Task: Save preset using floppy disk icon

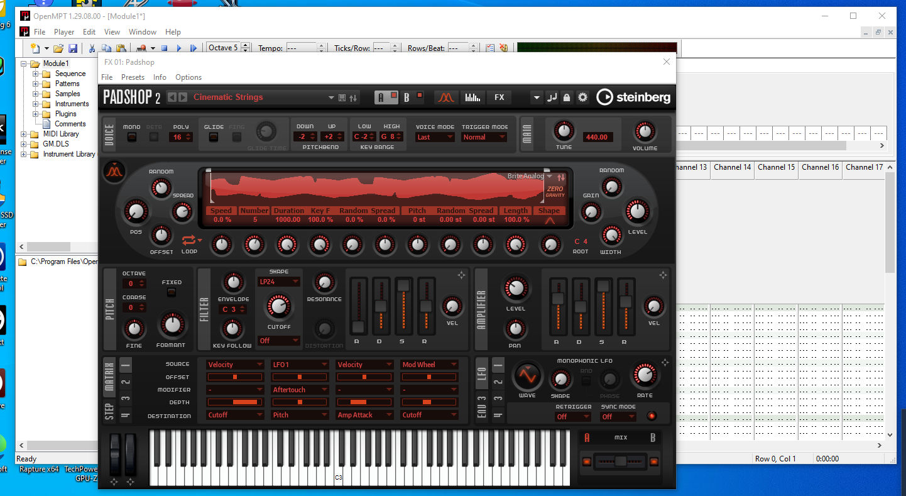Action: (x=342, y=97)
